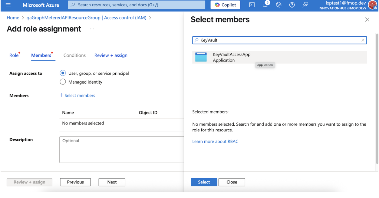Viewport: 379px width, 198px height.
Task: Close the Select members panel
Action: (367, 20)
